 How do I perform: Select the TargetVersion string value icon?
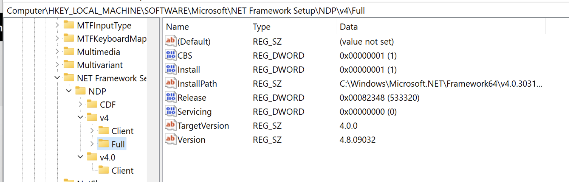tap(170, 126)
